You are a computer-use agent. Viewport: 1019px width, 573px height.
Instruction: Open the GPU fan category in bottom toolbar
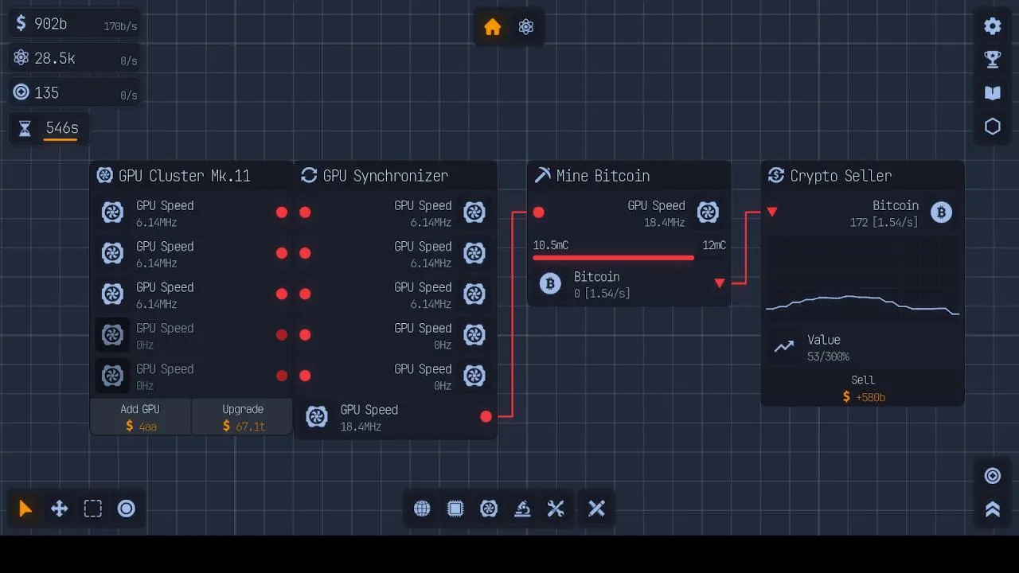[x=489, y=509]
